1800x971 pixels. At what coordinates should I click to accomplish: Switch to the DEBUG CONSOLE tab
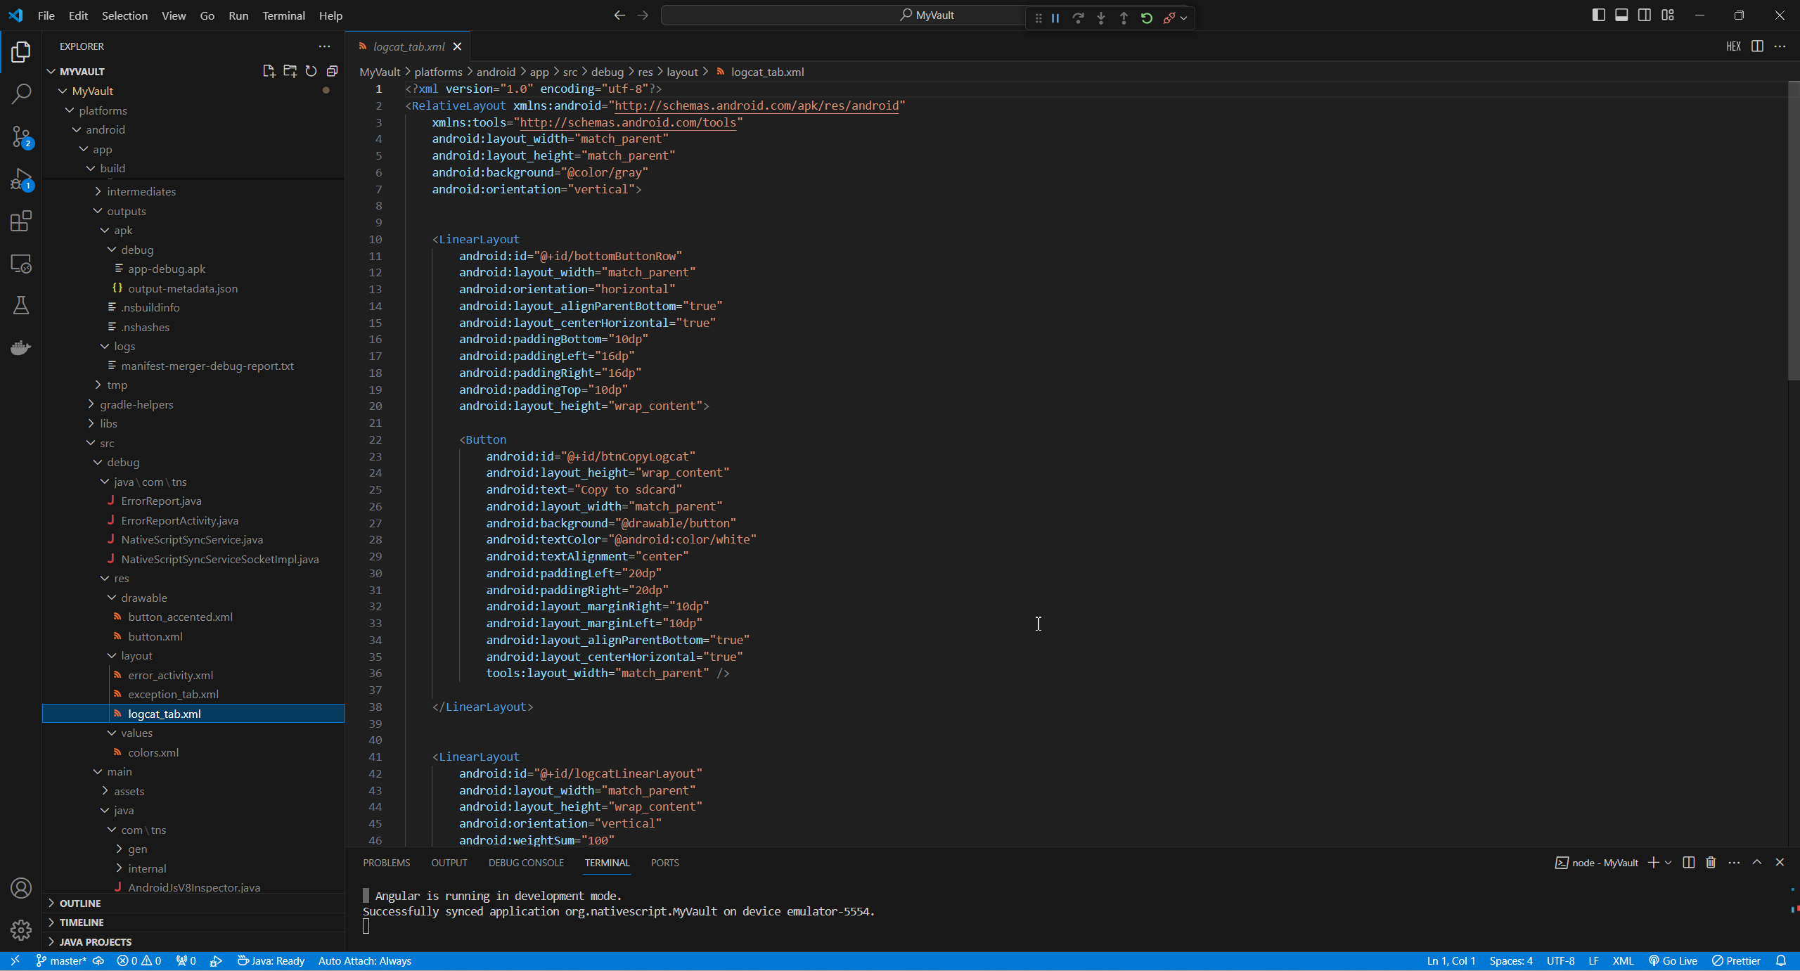526,863
